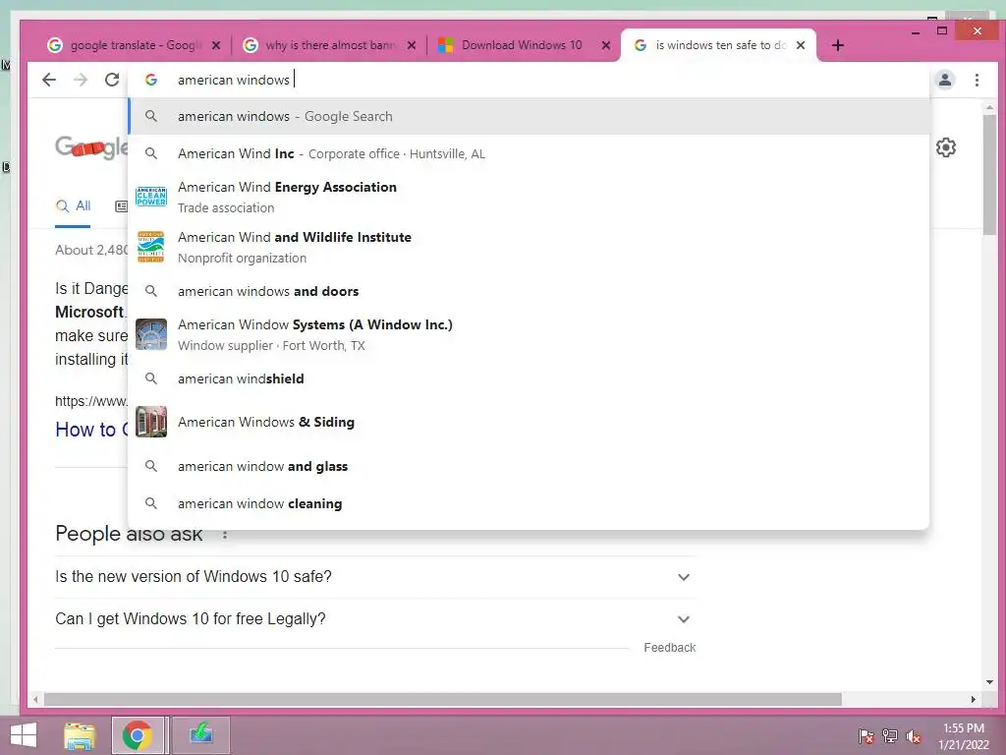
Task: Pick the American Wind Inc suggestion
Action: (x=530, y=153)
